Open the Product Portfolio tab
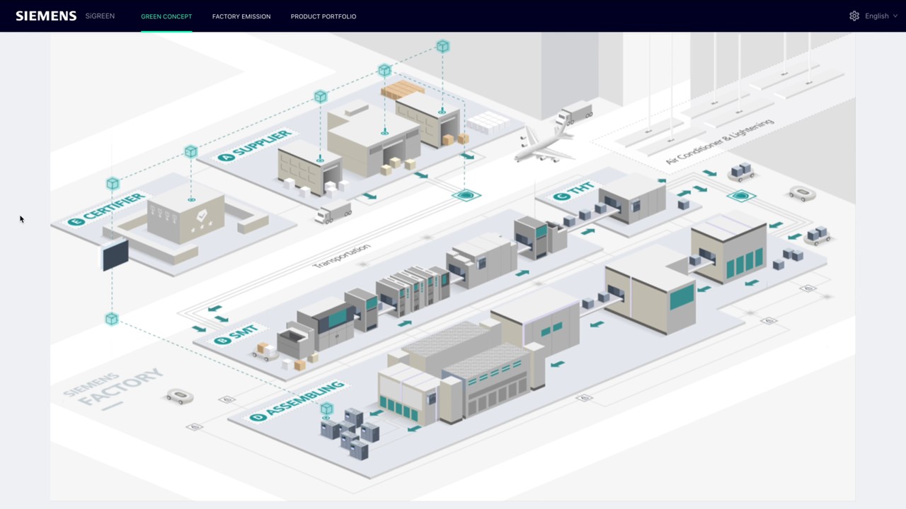906x509 pixels. 323,16
